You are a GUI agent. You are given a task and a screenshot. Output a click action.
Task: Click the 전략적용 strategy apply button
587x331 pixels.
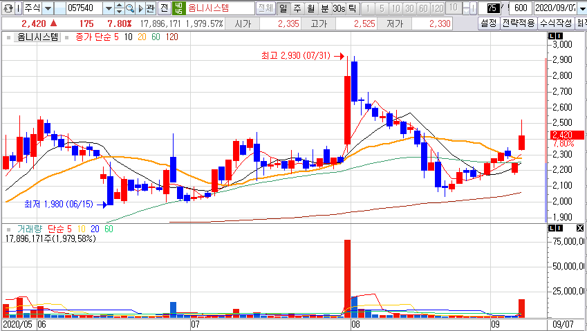point(519,23)
